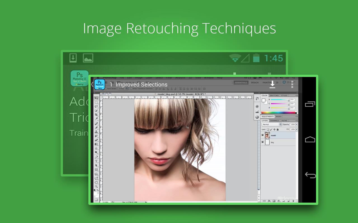Activate the Crop tool
Screen dimensions: 358x223
(x=96, y=114)
